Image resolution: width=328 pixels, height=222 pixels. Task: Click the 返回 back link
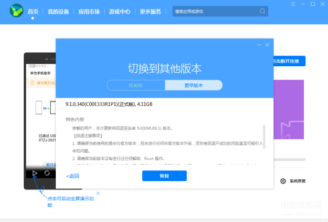tap(73, 176)
